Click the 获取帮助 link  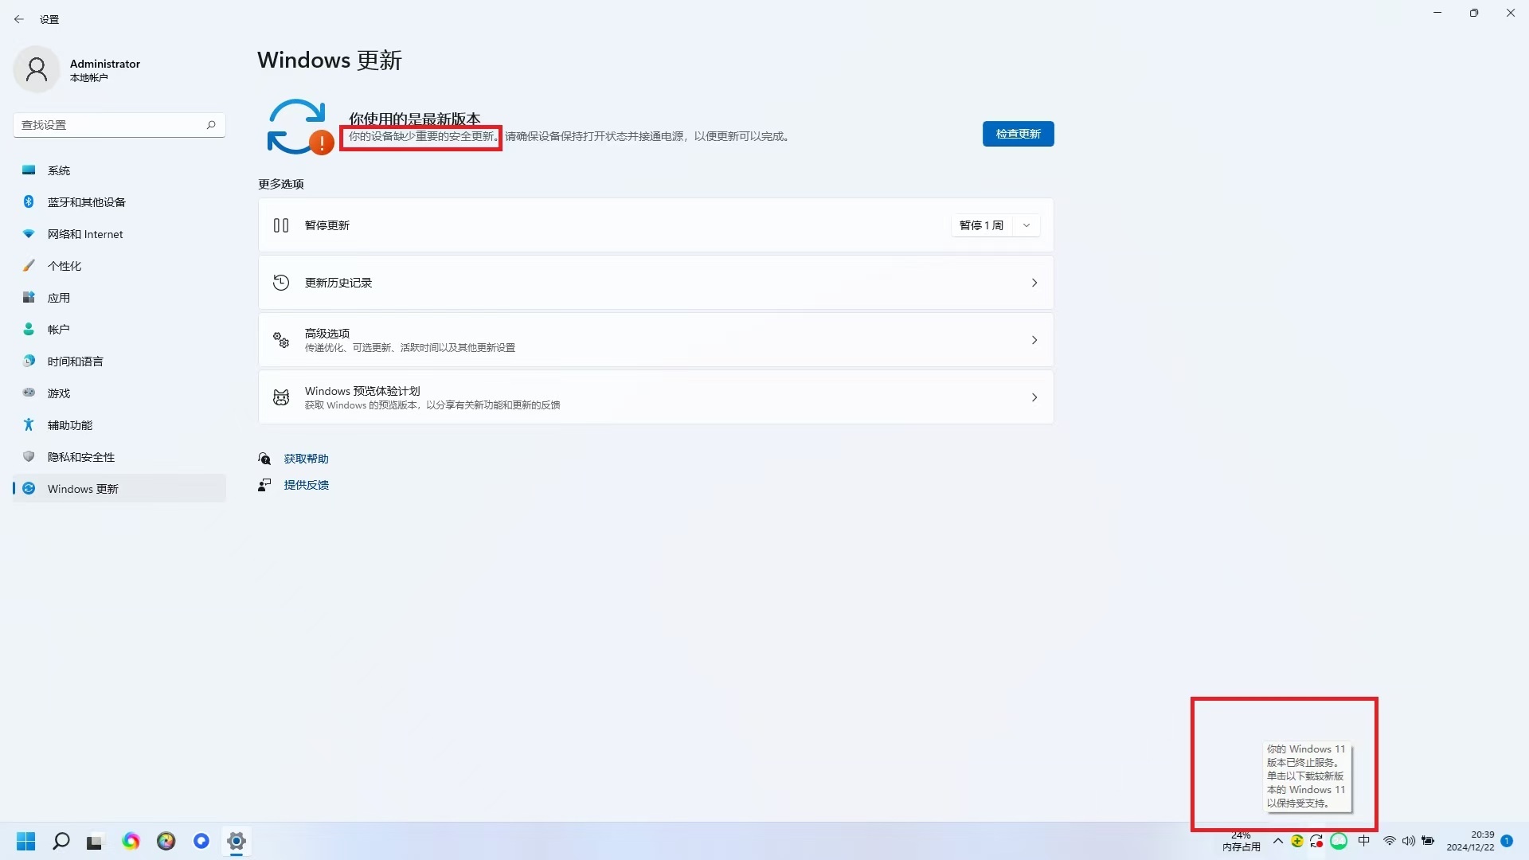coord(307,458)
